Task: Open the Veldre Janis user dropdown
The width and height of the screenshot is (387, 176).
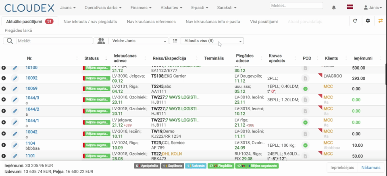Action: 138,41
